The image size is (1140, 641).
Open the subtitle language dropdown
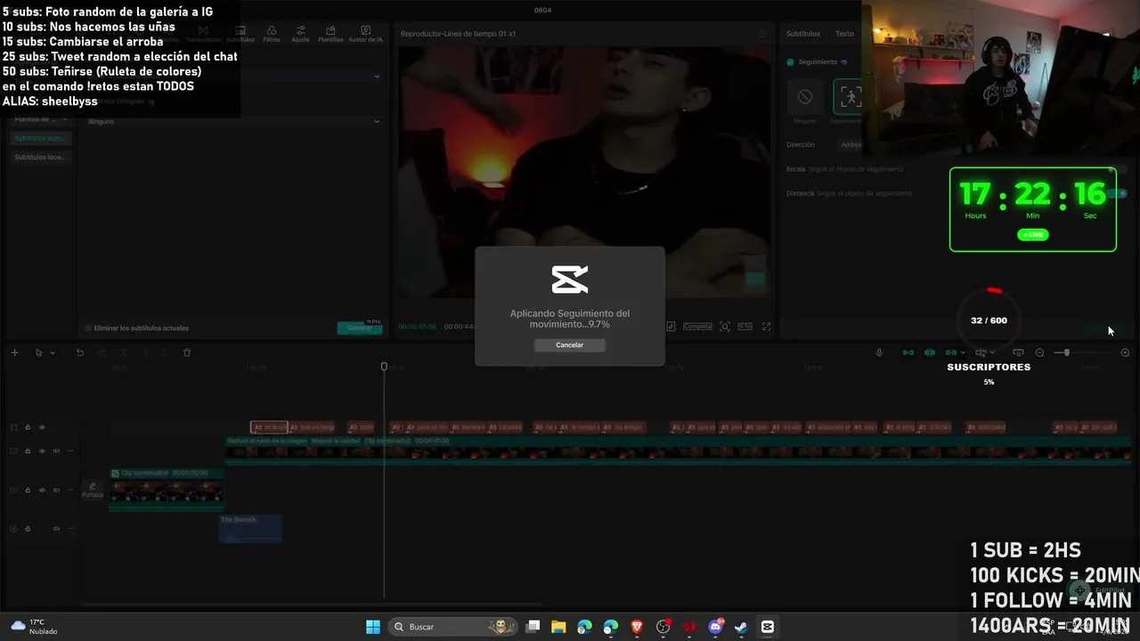coord(233,77)
